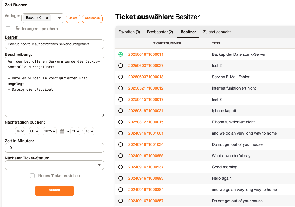295x207 pixels.
Task: Select radio for Iphone kaputt ticket
Action: click(121, 111)
